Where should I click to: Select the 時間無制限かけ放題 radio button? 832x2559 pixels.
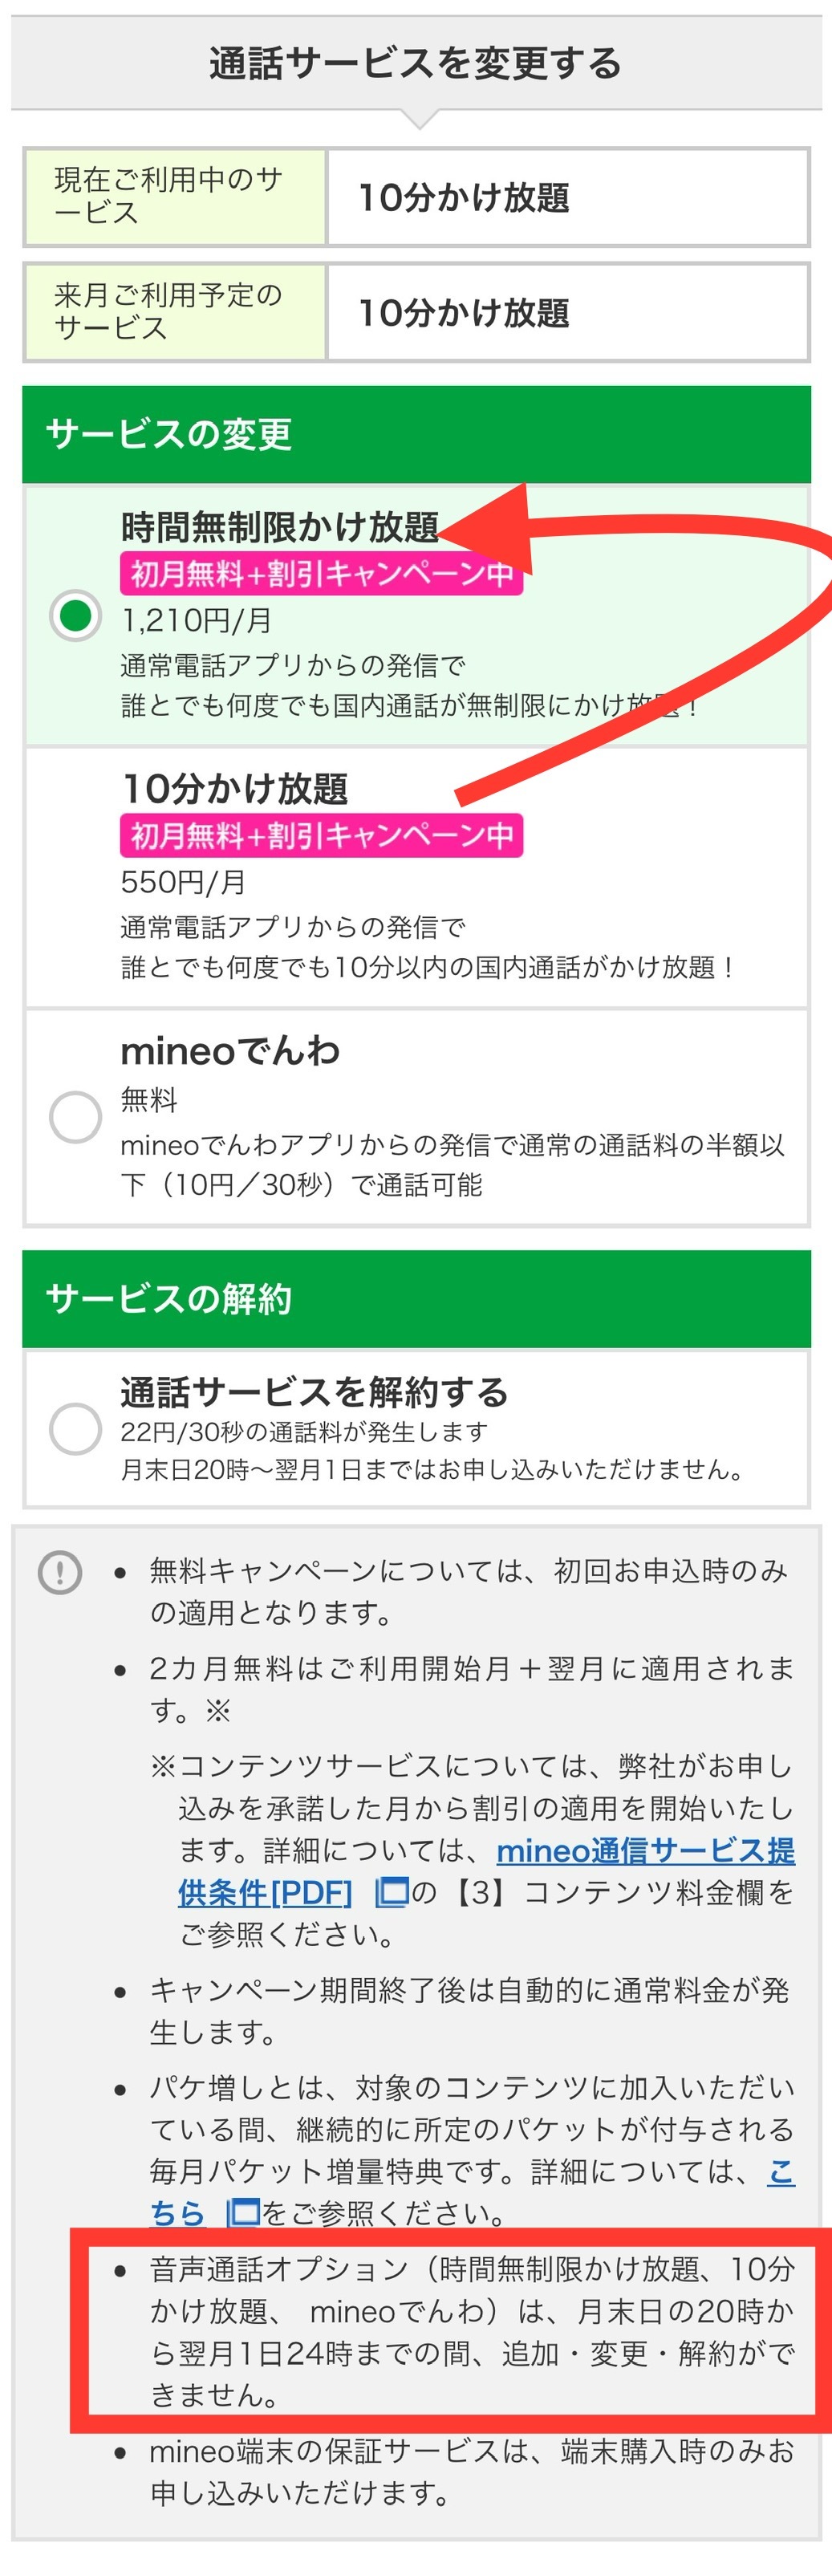tap(75, 615)
